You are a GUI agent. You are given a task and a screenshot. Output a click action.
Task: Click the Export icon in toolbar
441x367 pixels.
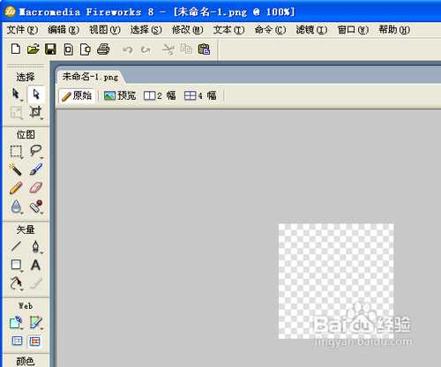click(86, 49)
